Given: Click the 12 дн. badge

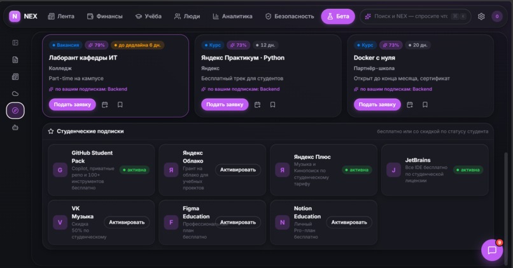Looking at the screenshot, I should pos(265,45).
